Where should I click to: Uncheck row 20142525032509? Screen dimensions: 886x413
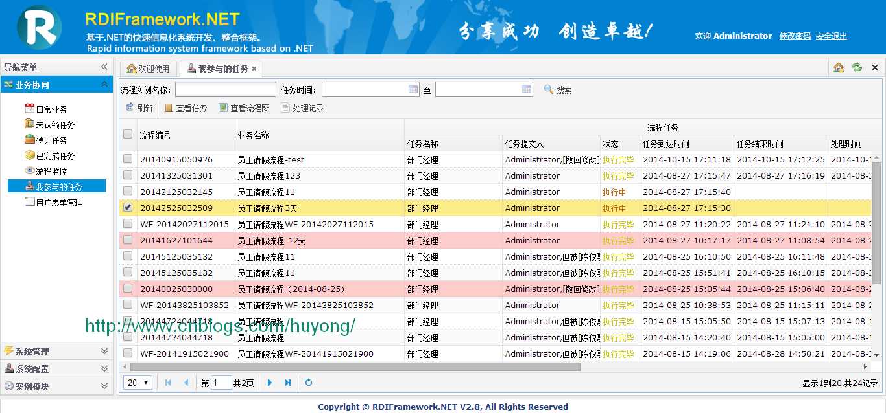128,207
